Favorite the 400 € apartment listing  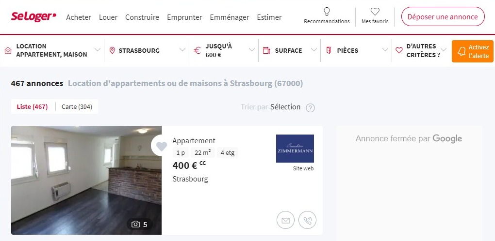(x=161, y=146)
